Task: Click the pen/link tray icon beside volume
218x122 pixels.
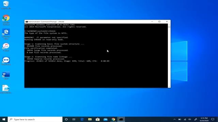Action: pos(196,119)
